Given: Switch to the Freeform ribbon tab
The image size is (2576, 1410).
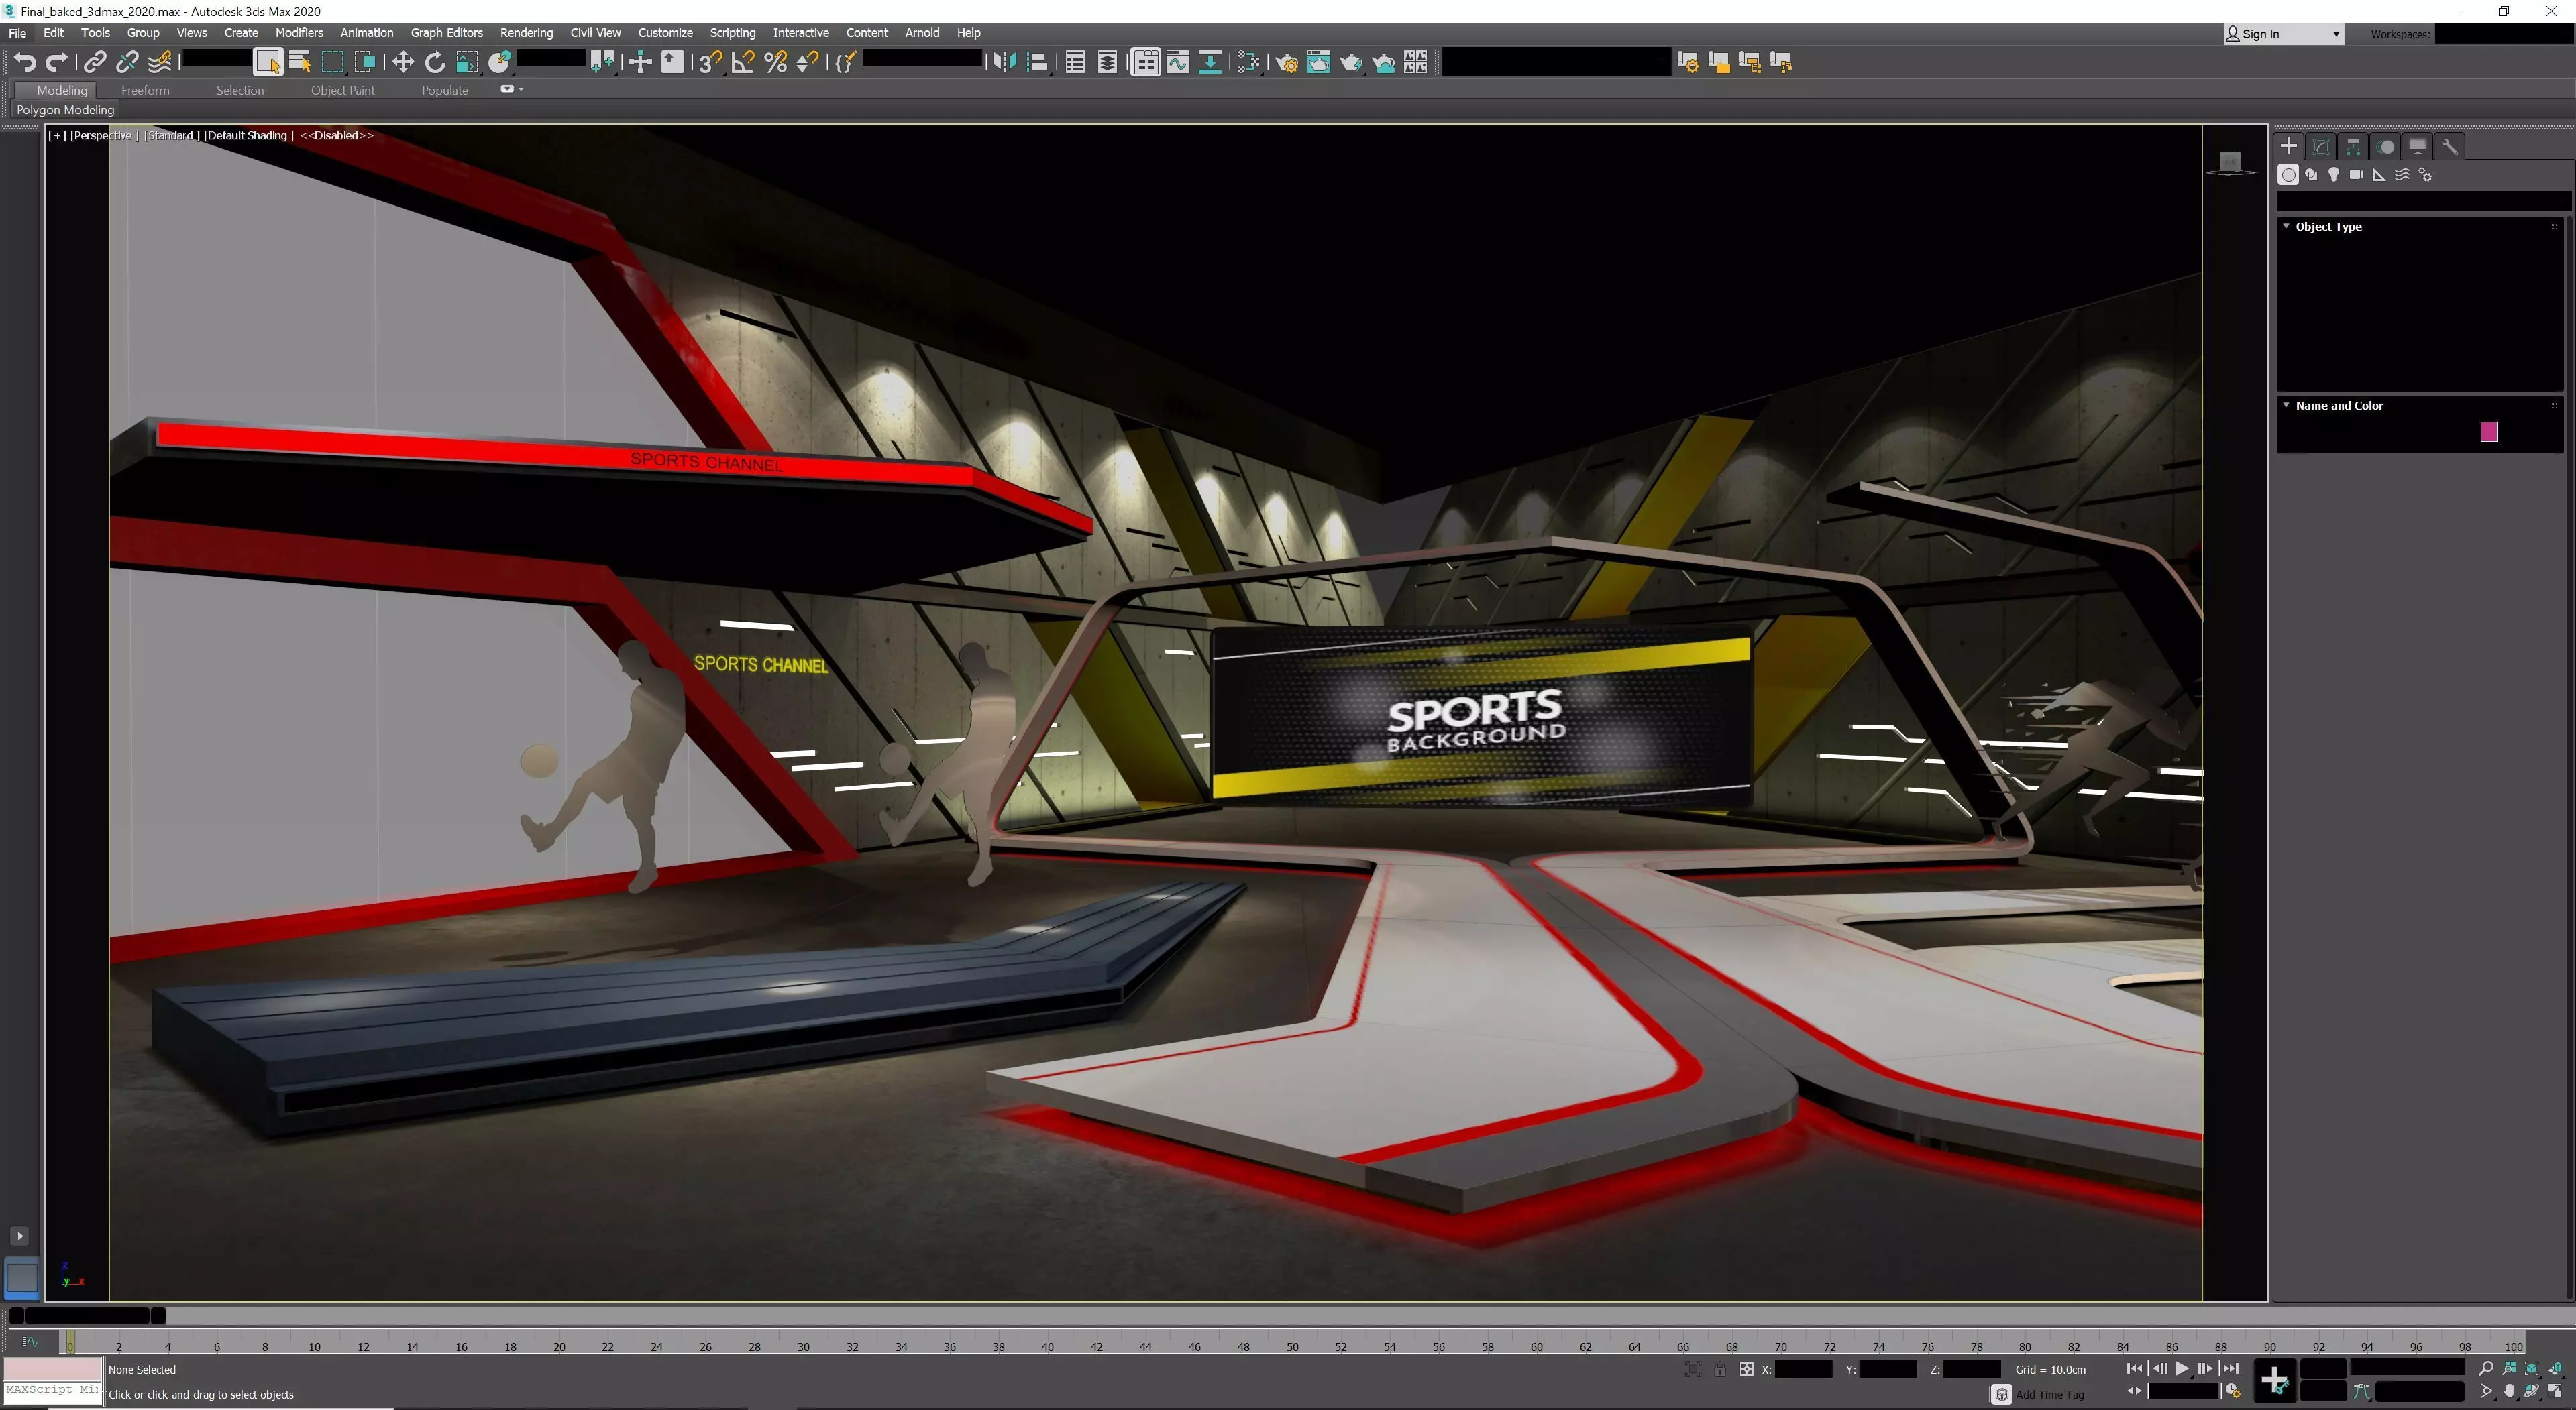Looking at the screenshot, I should [145, 90].
